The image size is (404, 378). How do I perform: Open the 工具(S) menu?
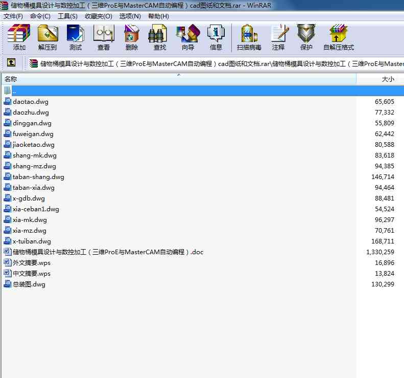pyautogui.click(x=67, y=16)
